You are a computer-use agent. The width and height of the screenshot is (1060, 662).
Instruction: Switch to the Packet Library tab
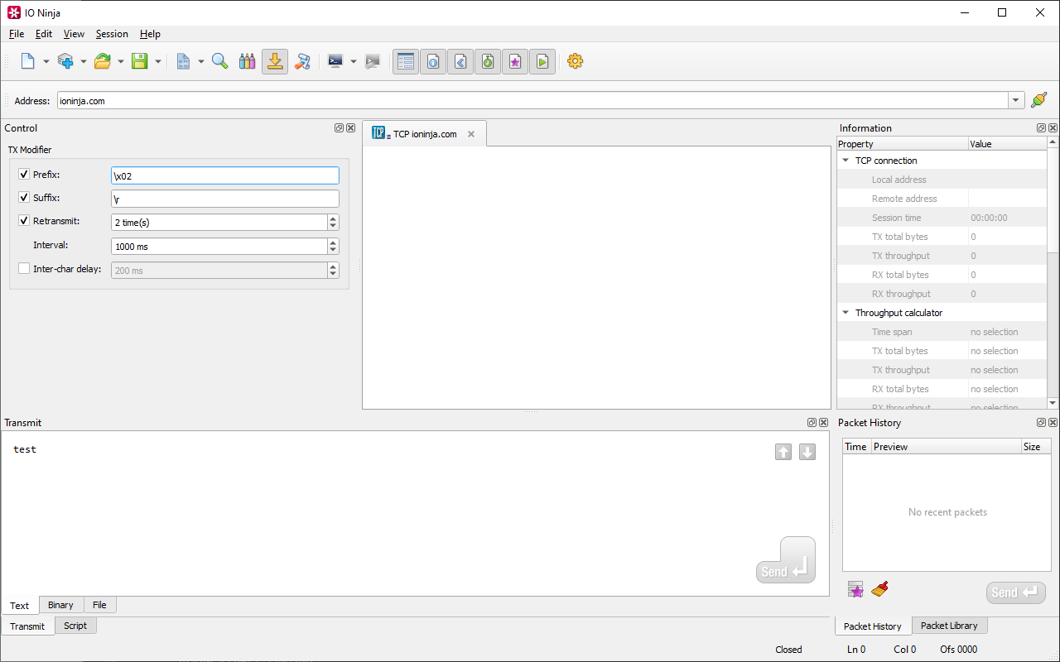pos(949,626)
